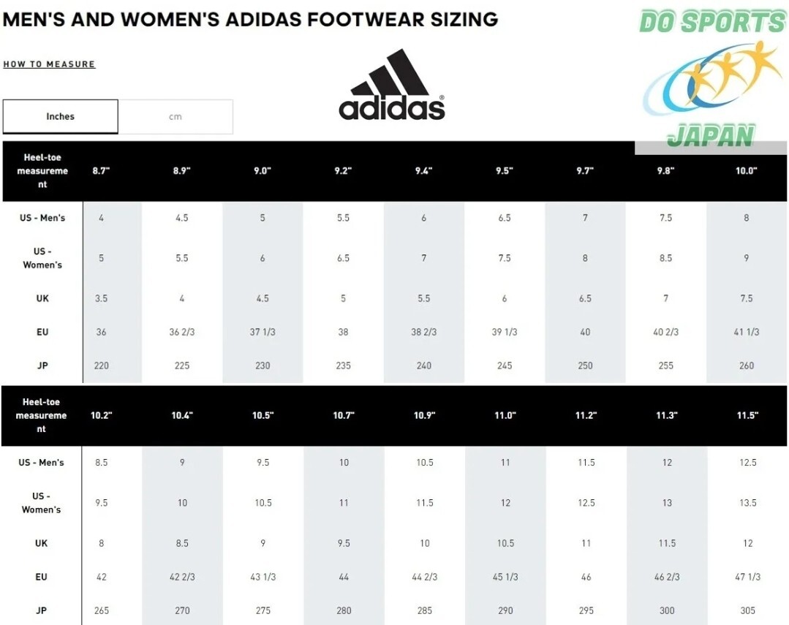Open the How To Measure link

pyautogui.click(x=49, y=64)
